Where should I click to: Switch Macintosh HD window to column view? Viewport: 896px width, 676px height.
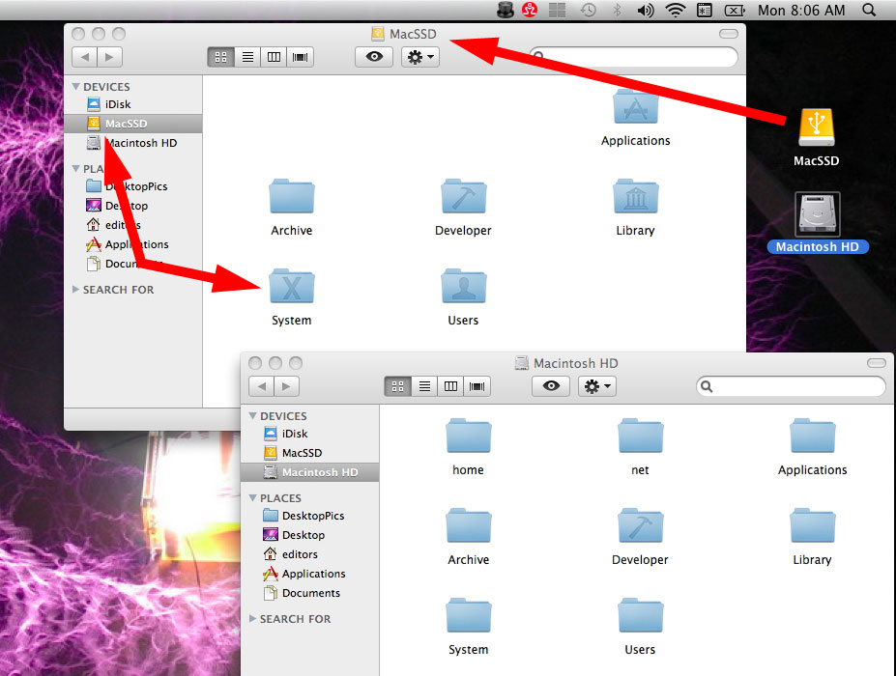450,386
